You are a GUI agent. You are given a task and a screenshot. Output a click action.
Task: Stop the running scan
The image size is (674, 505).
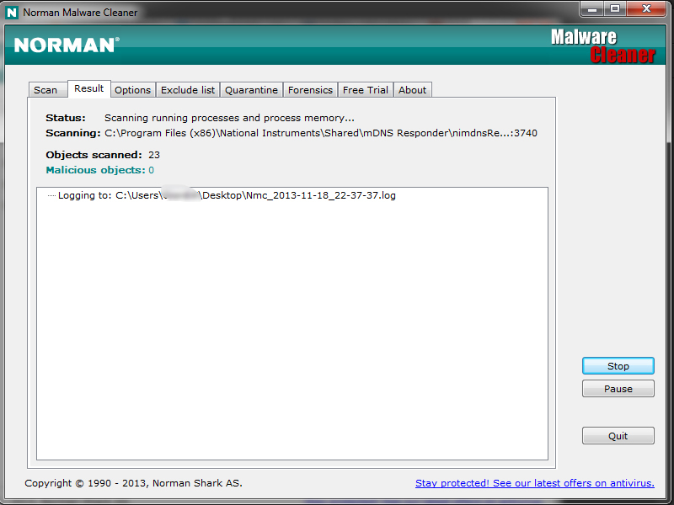pyautogui.click(x=618, y=366)
